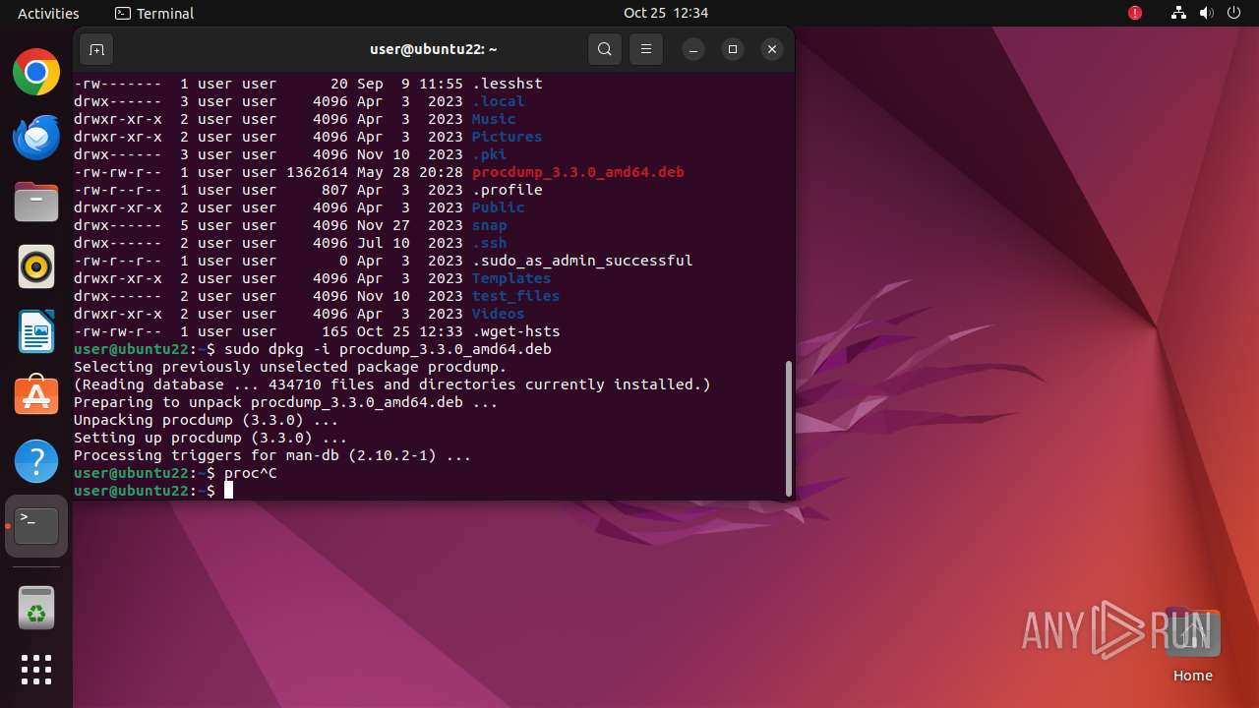The height and width of the screenshot is (708, 1259).
Task: Open a new terminal tab
Action: [96, 49]
